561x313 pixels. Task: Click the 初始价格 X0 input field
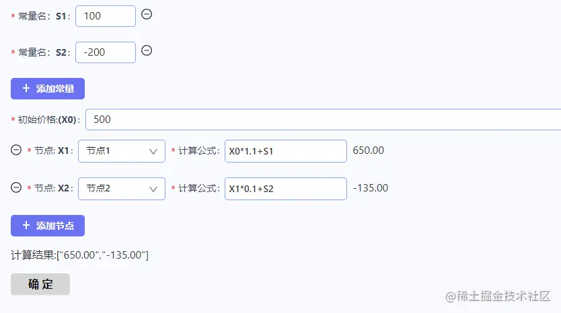[323, 120]
